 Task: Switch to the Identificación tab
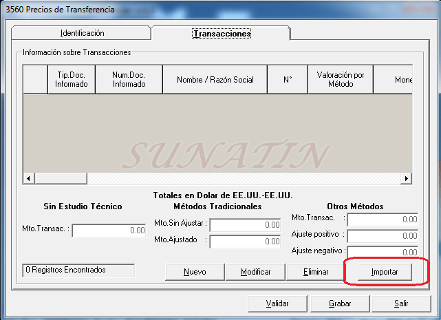[x=82, y=33]
